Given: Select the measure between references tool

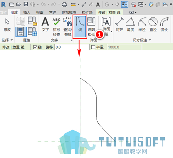Looking at the screenshot, I should pyautogui.click(x=73, y=4).
